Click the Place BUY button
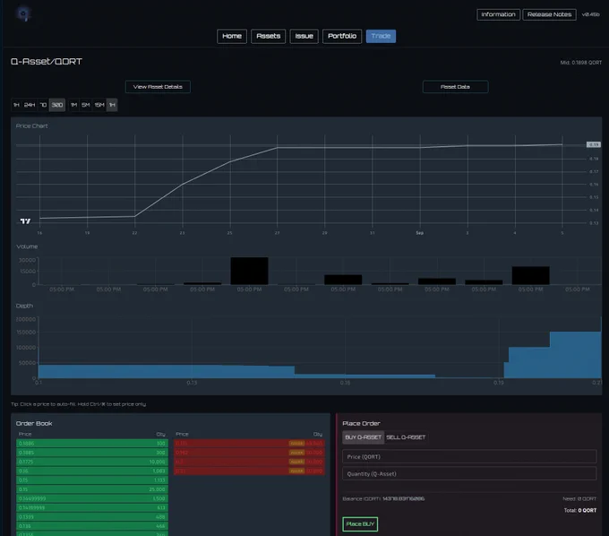Image resolution: width=609 pixels, height=536 pixels. coord(360,524)
